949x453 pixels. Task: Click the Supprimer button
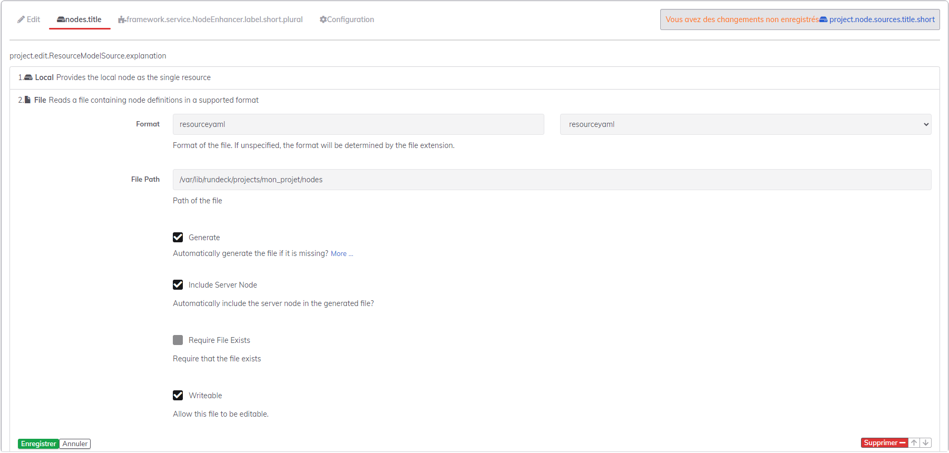(x=885, y=443)
